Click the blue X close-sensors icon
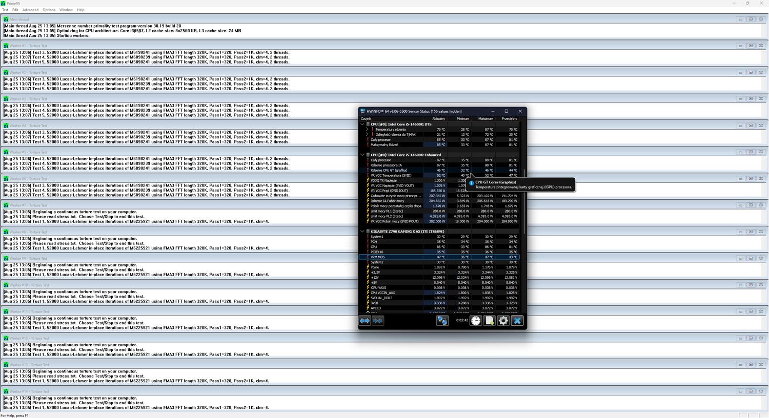Screen dimensions: 769x418 [517, 321]
